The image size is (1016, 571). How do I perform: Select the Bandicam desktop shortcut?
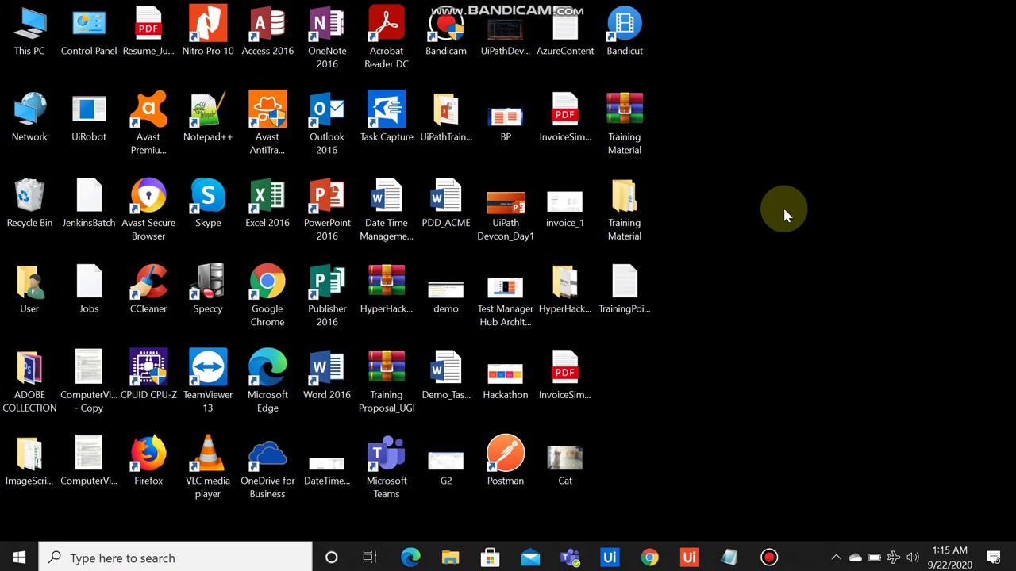click(446, 32)
